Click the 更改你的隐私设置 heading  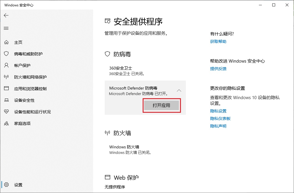[x=227, y=88]
